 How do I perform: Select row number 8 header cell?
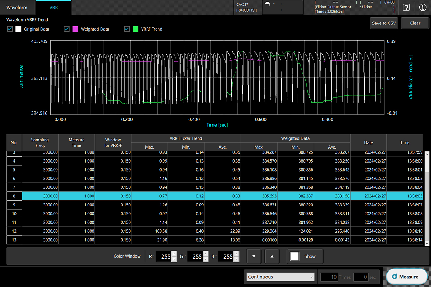(14, 196)
